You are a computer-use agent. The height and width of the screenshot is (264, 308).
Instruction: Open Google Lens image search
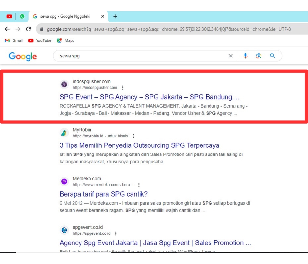pos(259,56)
